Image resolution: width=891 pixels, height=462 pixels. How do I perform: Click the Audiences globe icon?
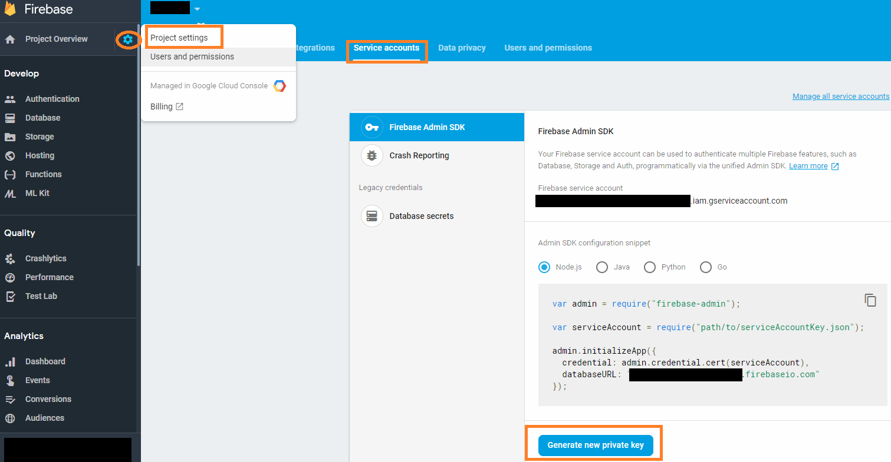pos(10,418)
